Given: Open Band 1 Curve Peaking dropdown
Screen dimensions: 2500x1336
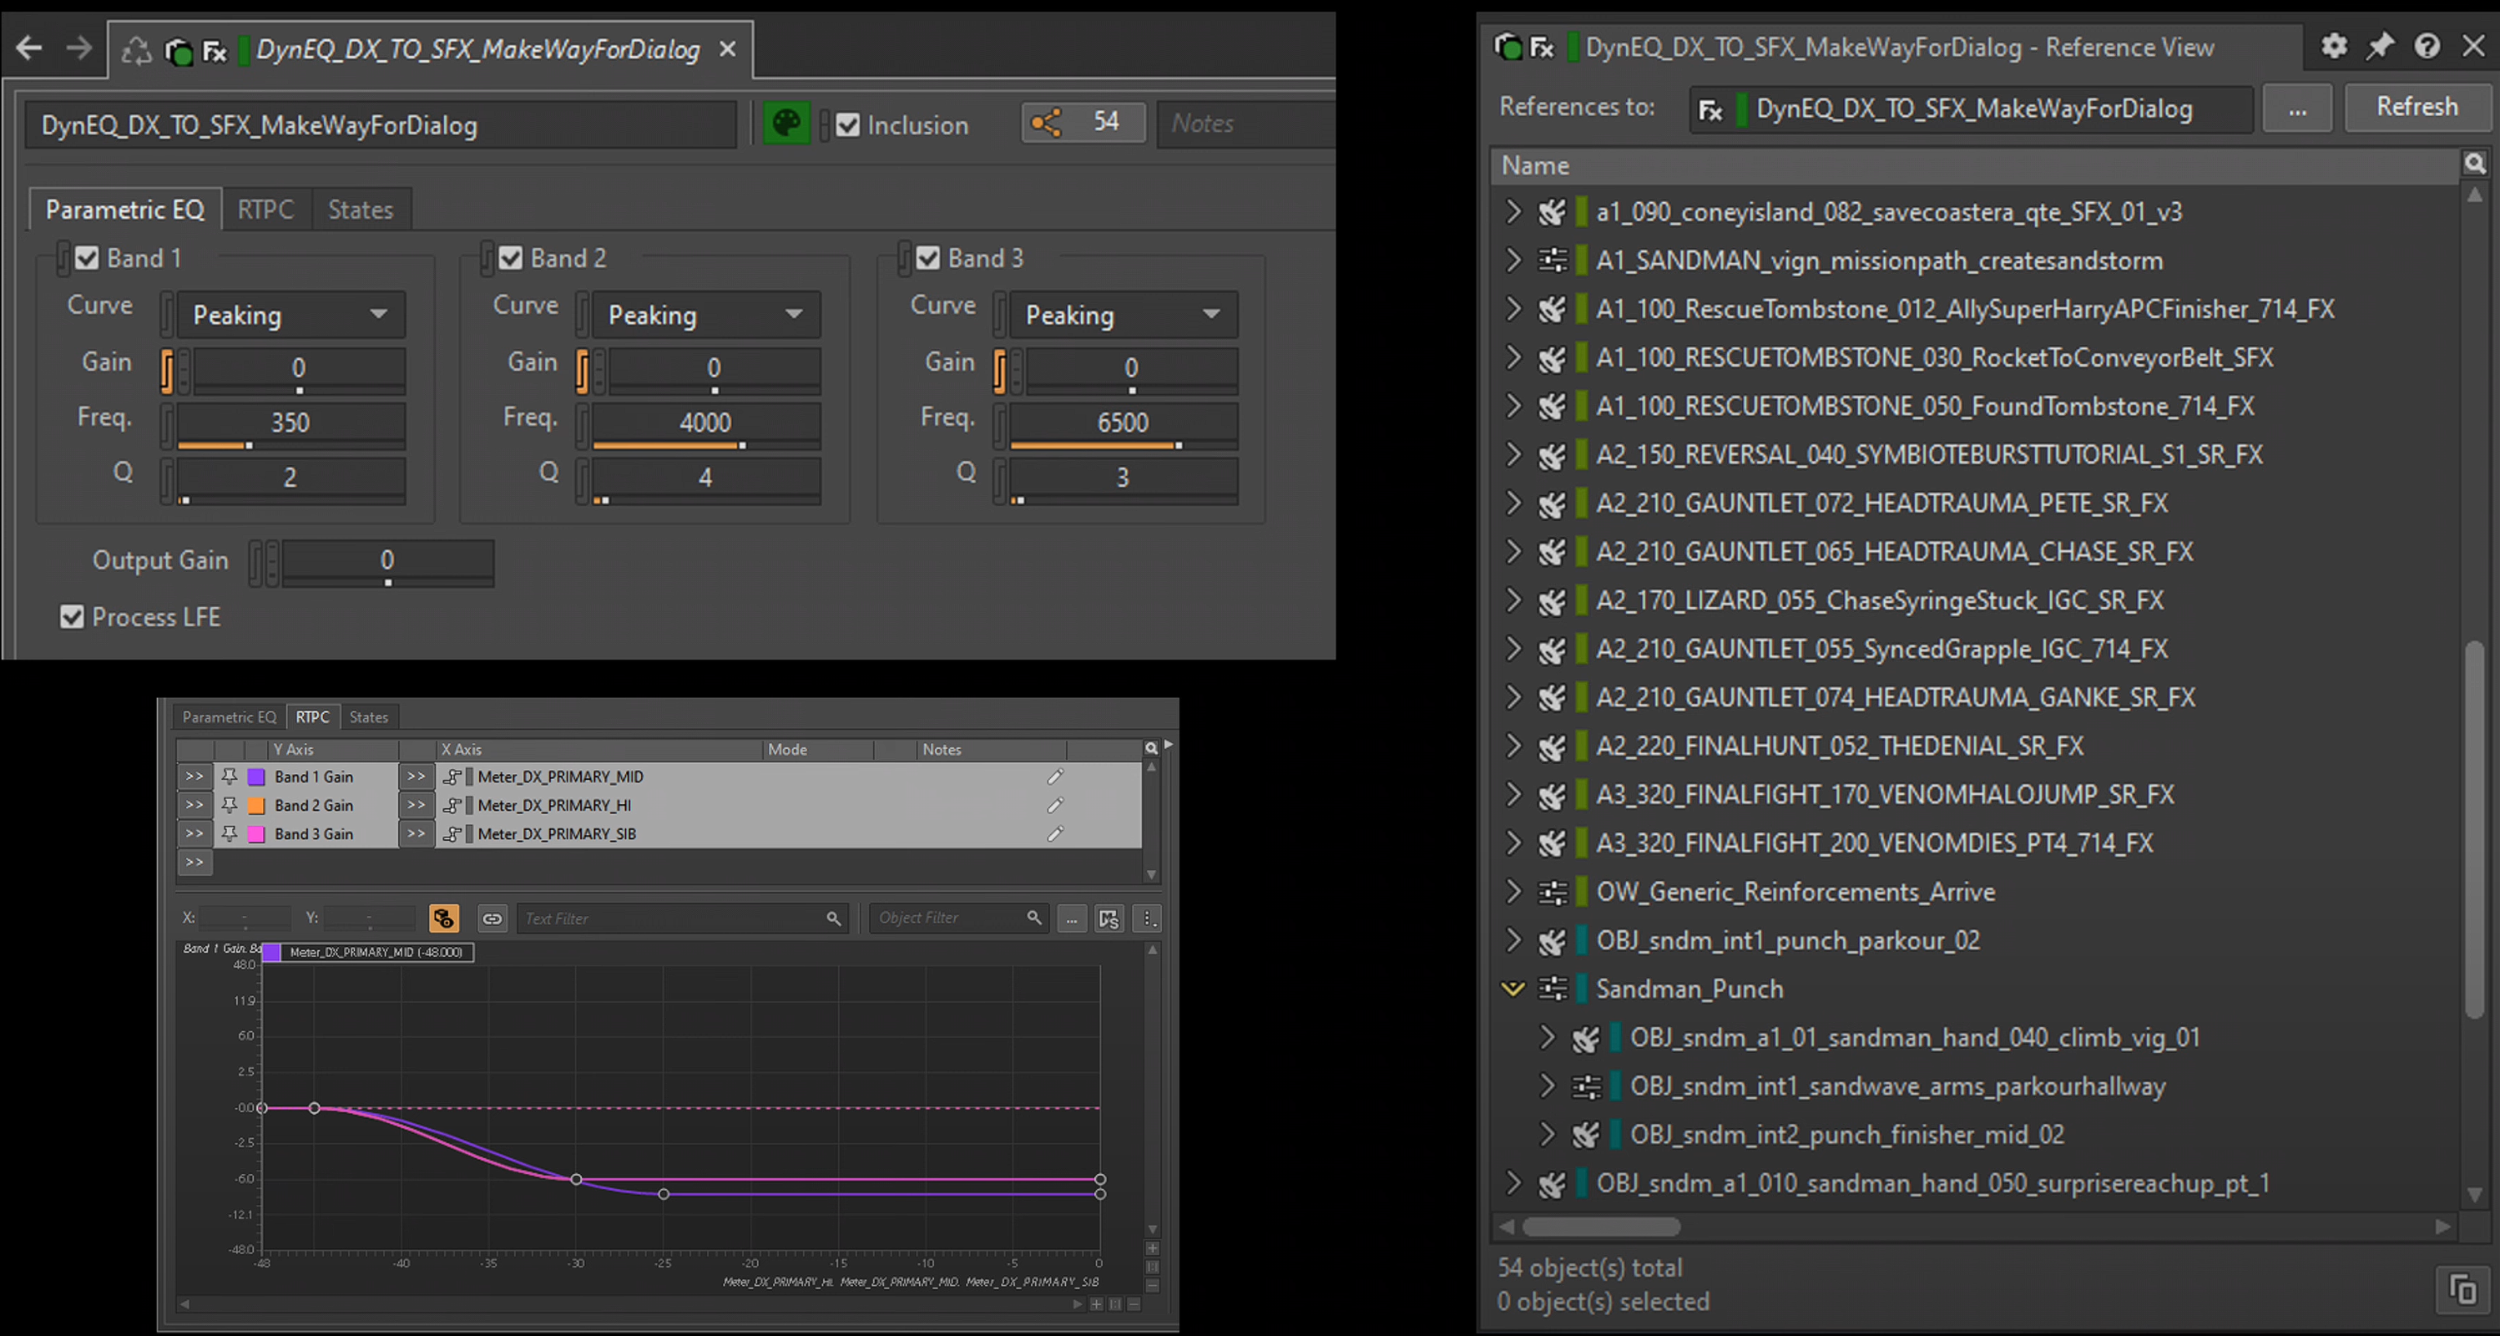Looking at the screenshot, I should pos(289,315).
